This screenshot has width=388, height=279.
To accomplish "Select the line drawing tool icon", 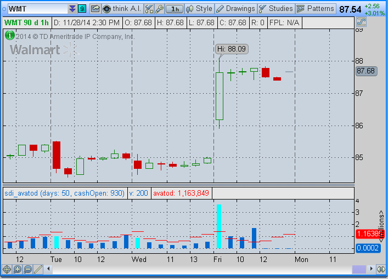I will tap(38, 269).
